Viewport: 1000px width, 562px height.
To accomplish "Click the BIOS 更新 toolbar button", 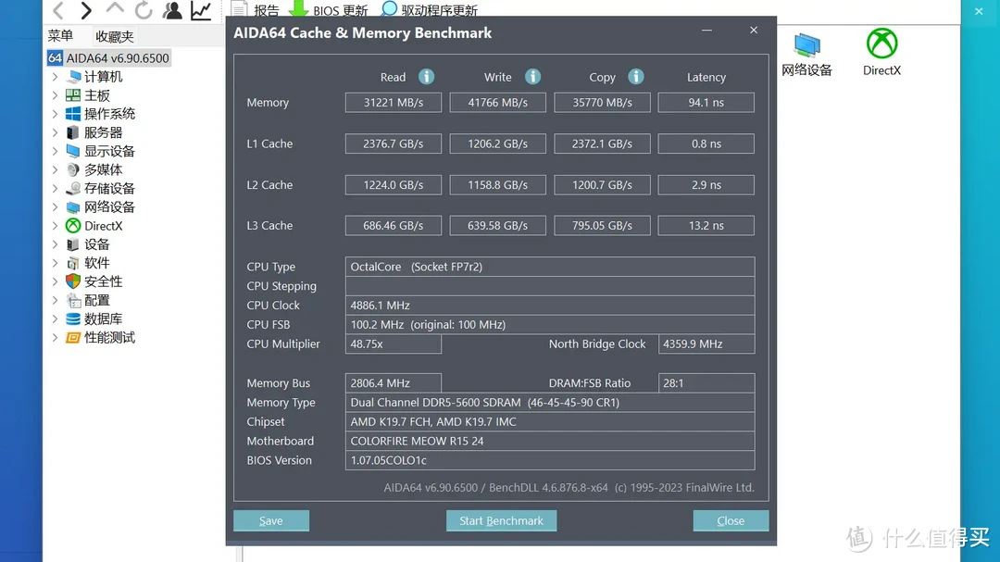I will pyautogui.click(x=330, y=10).
